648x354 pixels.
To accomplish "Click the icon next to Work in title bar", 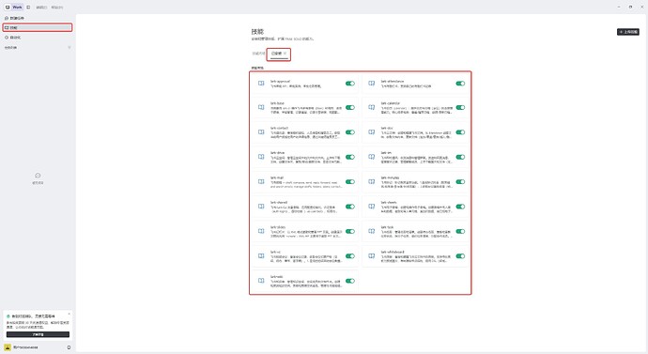I will 28,7.
